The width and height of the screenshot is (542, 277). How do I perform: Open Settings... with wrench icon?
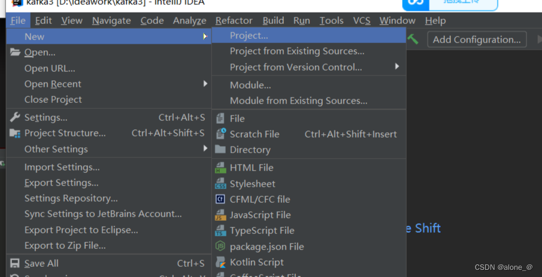108,117
